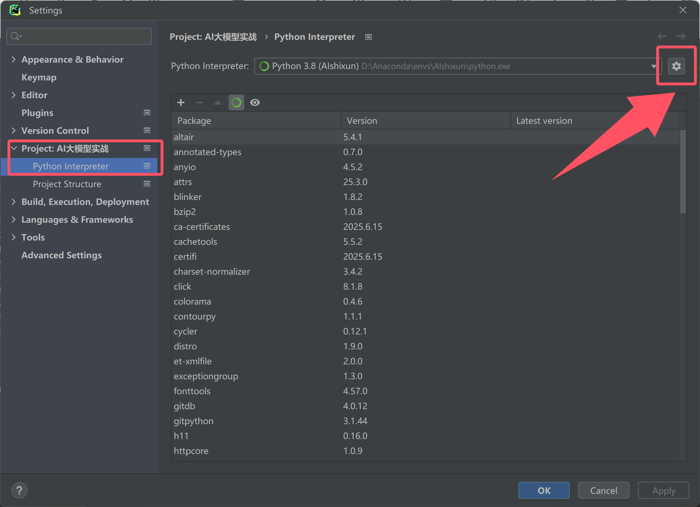Collapse the Project: AI大模型实战 node
The height and width of the screenshot is (507, 700).
14,148
